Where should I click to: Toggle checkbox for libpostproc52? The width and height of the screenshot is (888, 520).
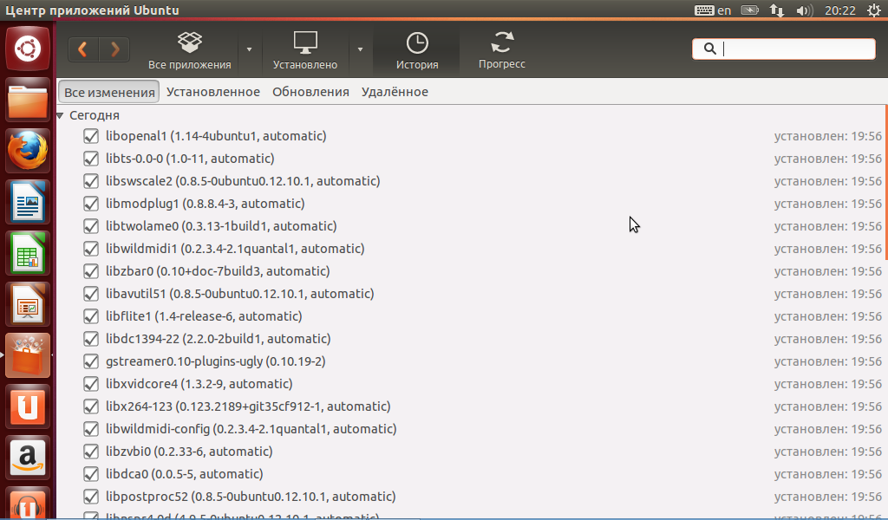tap(90, 497)
